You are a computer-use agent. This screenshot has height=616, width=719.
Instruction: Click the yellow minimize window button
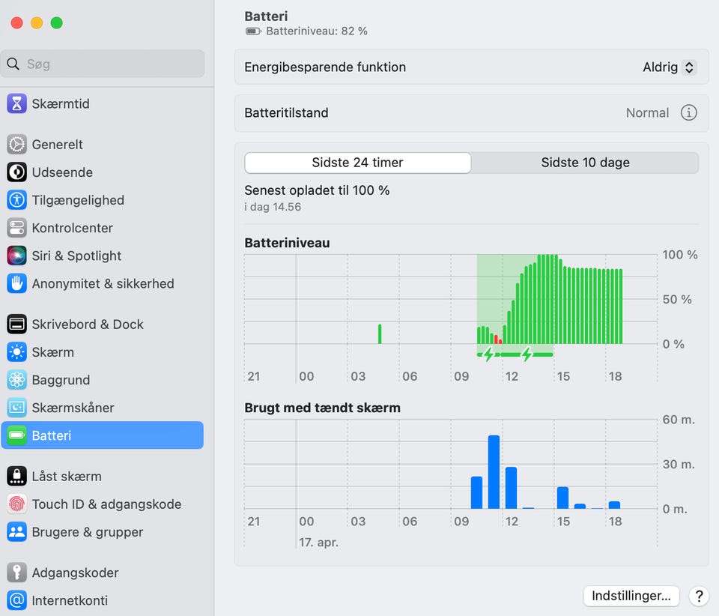point(37,23)
